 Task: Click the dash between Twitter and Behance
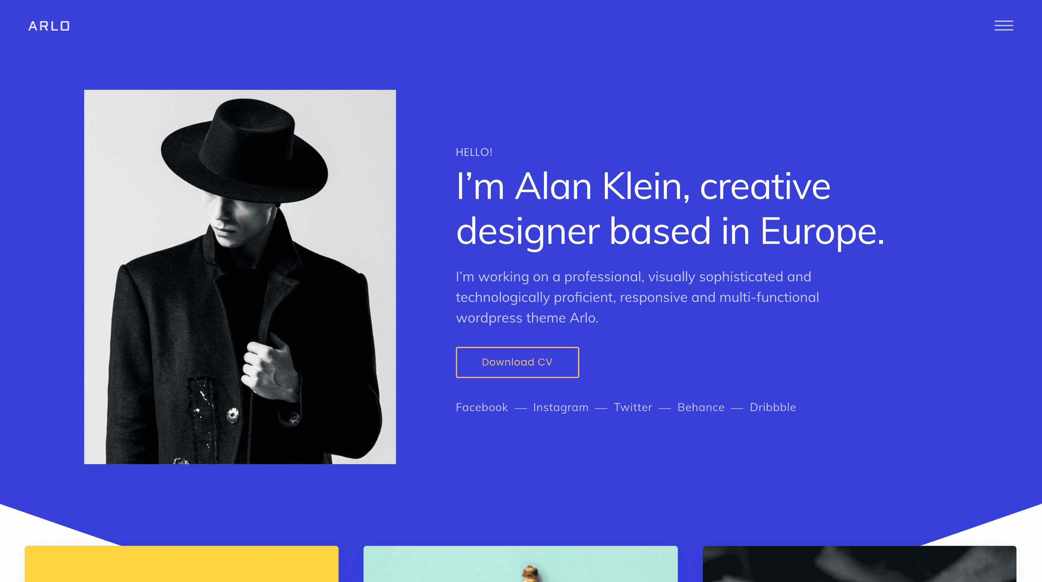click(x=664, y=407)
